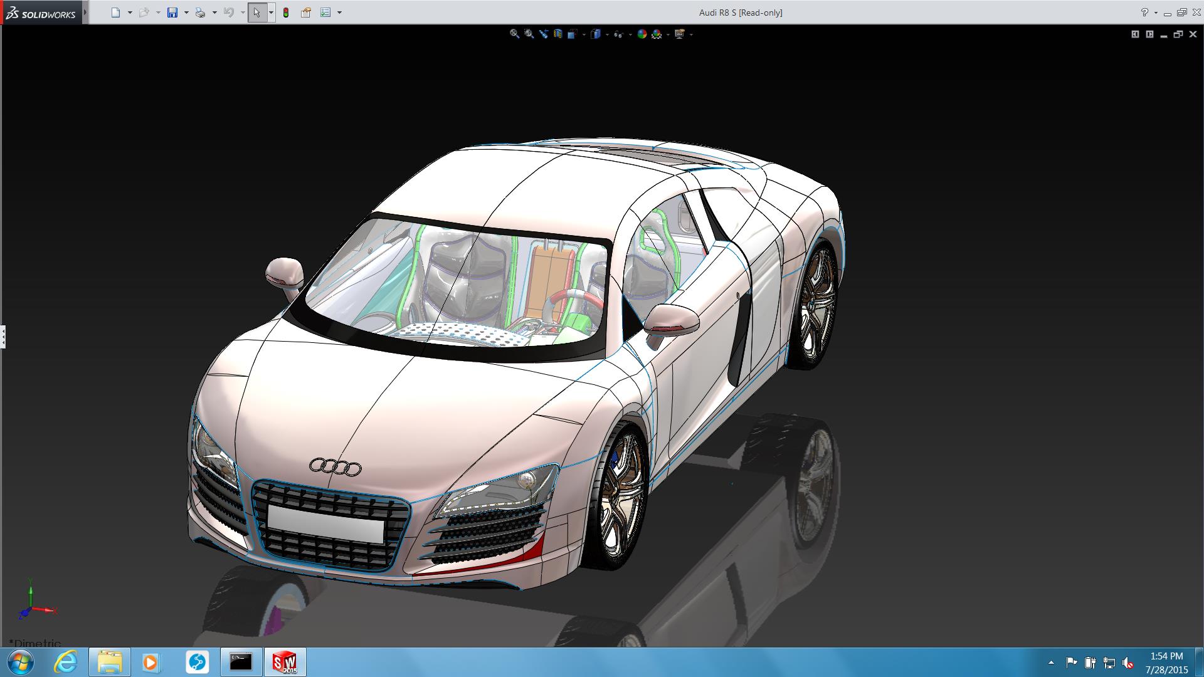This screenshot has width=1204, height=677.
Task: Click the Zoom to Fit magnifier icon
Action: point(514,34)
